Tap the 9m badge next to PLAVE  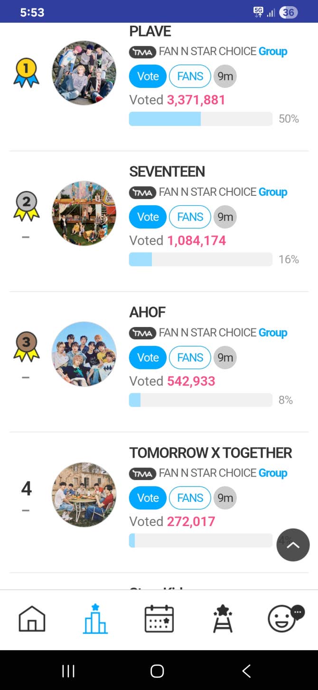[225, 77]
